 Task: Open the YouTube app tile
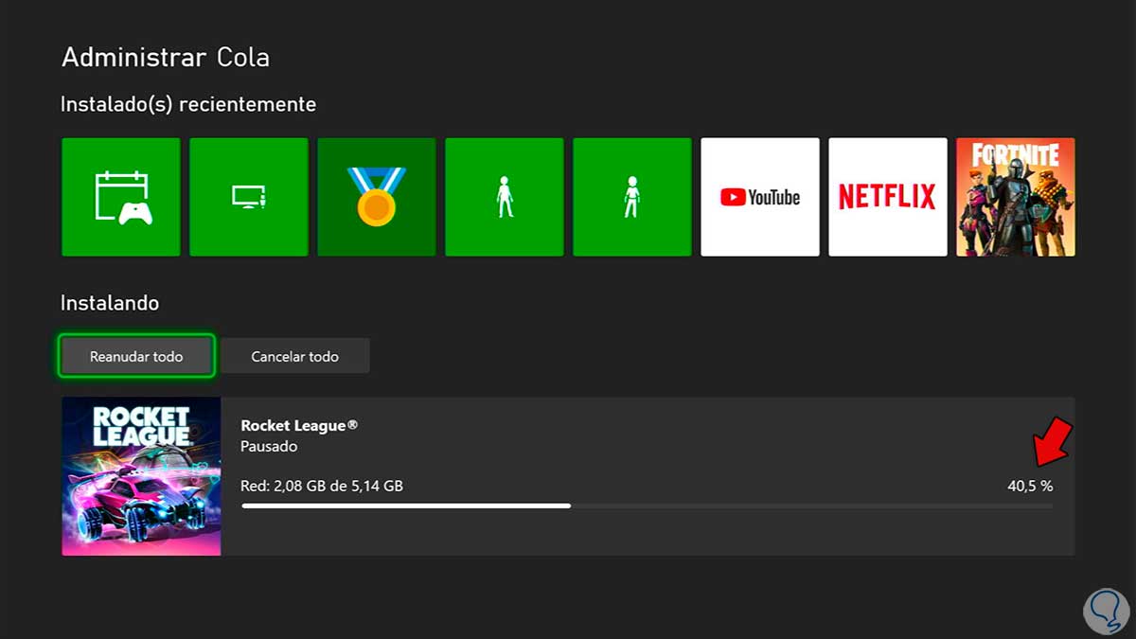(x=760, y=197)
